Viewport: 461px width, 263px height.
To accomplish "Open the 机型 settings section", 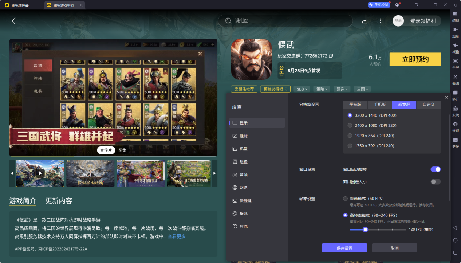I will (257, 149).
